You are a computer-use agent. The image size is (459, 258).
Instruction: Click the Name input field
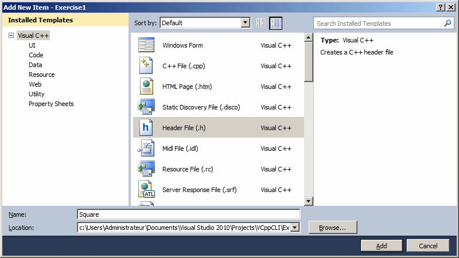189,214
